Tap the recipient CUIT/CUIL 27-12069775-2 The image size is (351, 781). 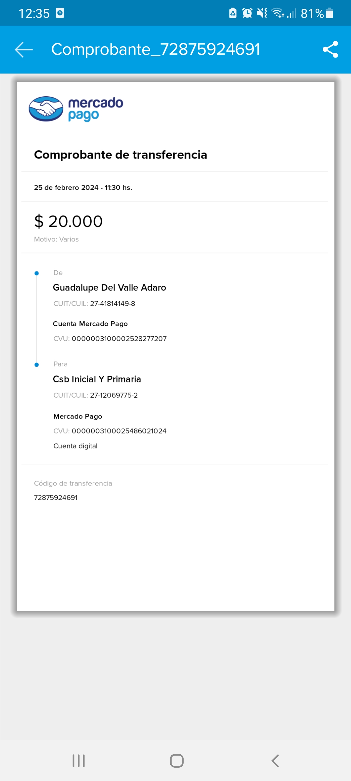tap(114, 395)
